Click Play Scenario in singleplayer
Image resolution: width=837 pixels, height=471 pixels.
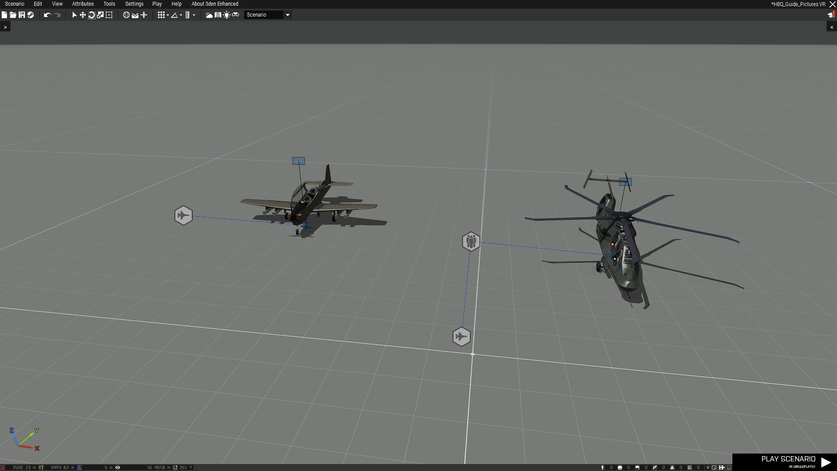(785, 462)
